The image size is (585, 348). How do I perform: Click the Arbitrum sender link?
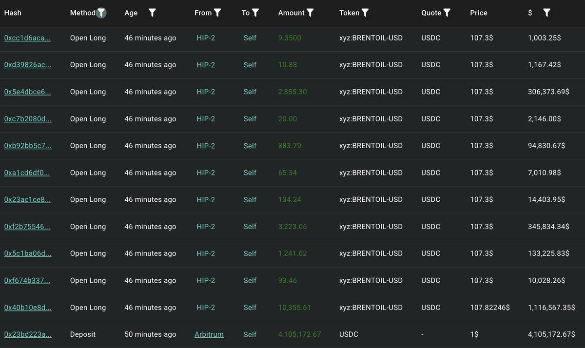209,334
